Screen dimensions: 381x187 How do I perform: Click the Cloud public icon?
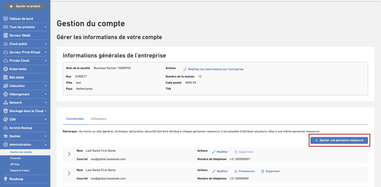pos(6,44)
